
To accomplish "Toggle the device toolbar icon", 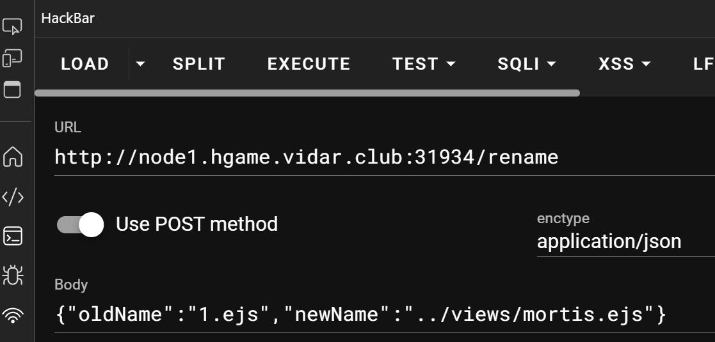I will click(12, 58).
